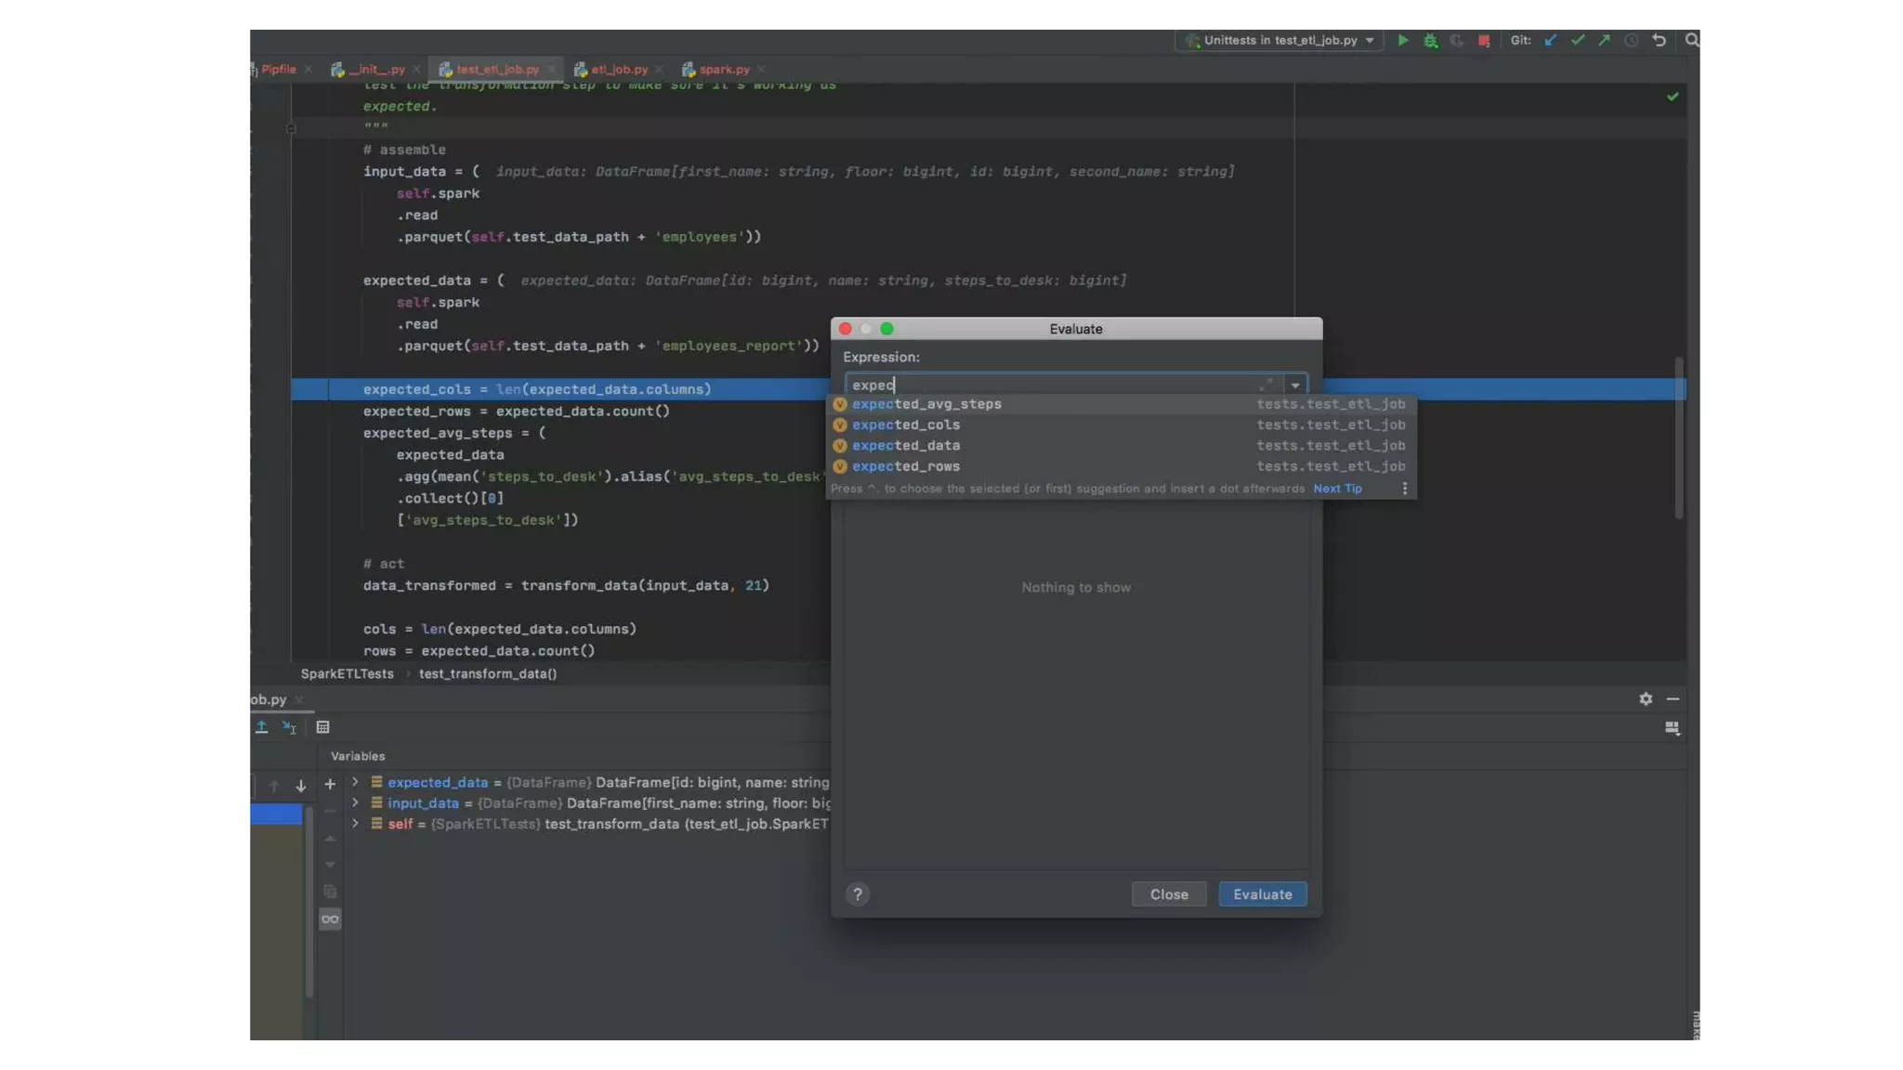Click Run to Cursor debugger icon
Viewport: 1903px width, 1070px height.
(x=289, y=727)
